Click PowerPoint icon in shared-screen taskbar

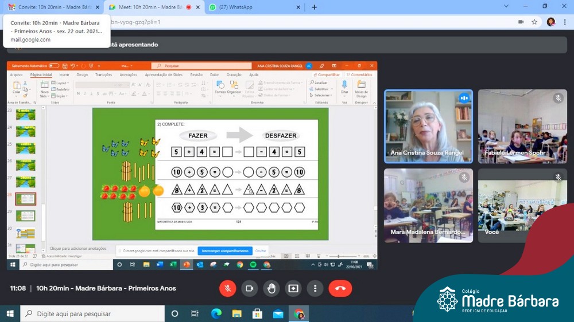[187, 265]
